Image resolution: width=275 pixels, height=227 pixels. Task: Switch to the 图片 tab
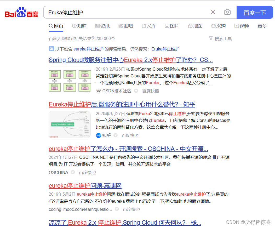(172, 26)
